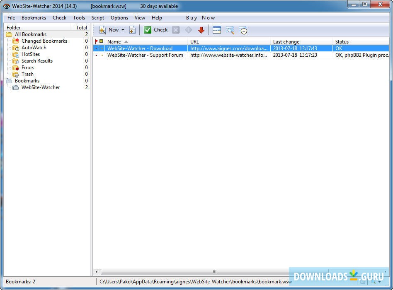This screenshot has width=393, height=290.
Task: Click the search magnifier toolbar icon
Action: click(230, 30)
